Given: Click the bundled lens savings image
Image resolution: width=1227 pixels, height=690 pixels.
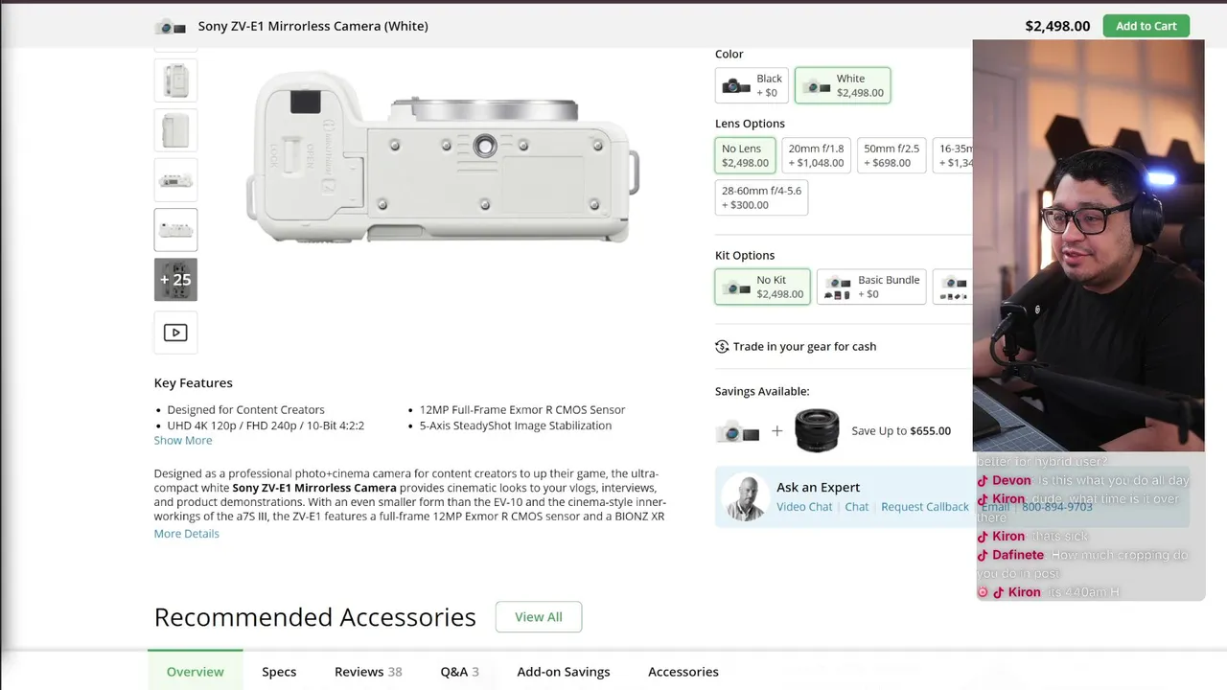Looking at the screenshot, I should click(817, 431).
